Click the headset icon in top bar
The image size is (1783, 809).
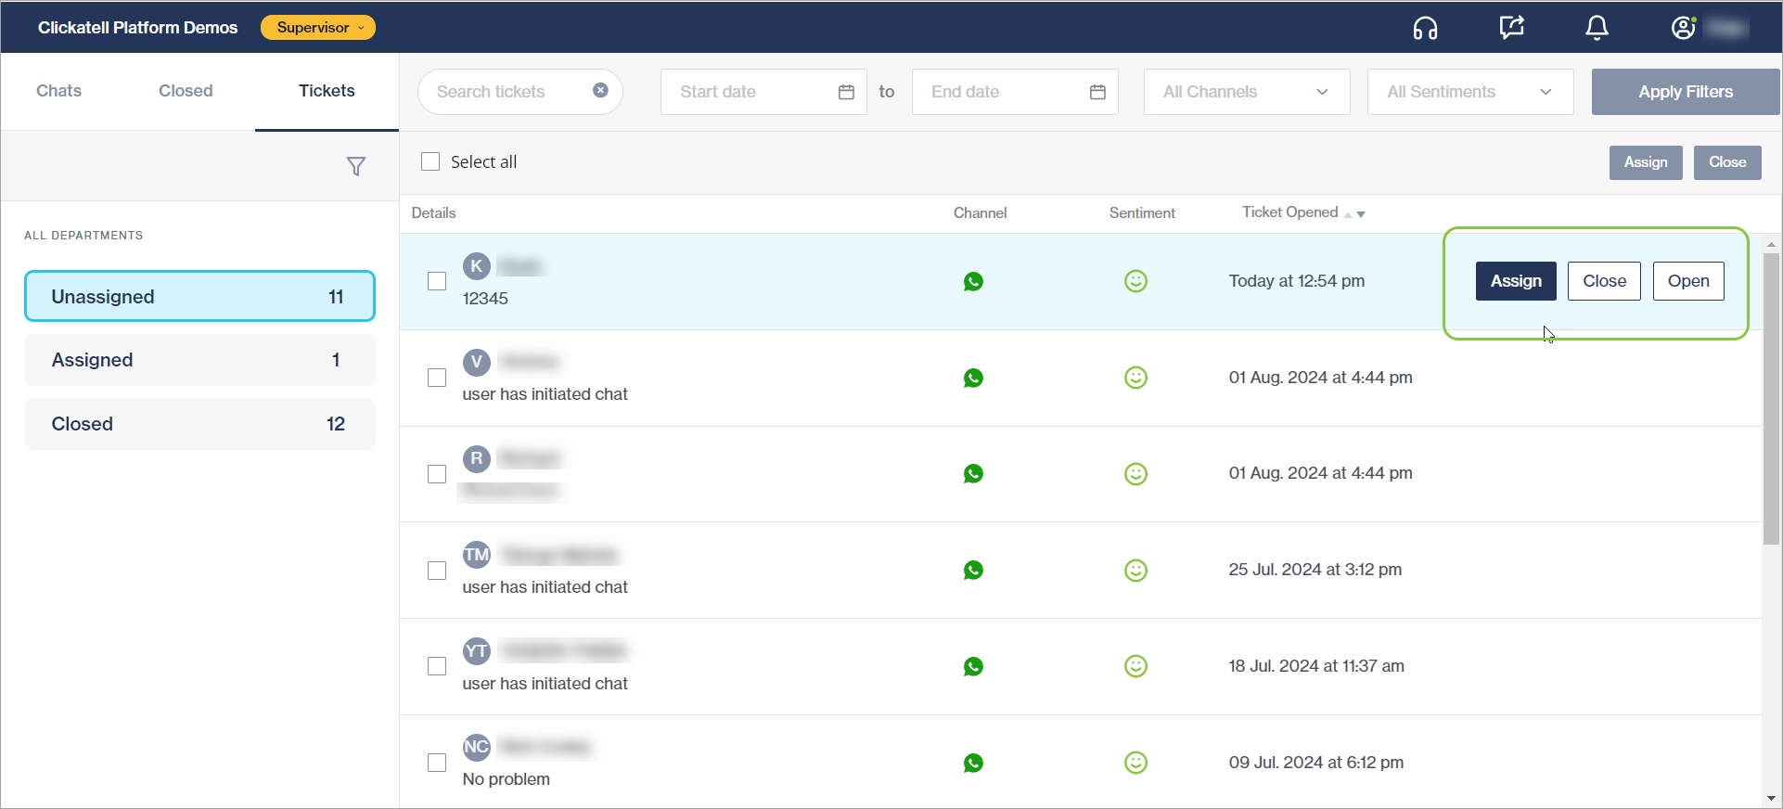pos(1425,29)
